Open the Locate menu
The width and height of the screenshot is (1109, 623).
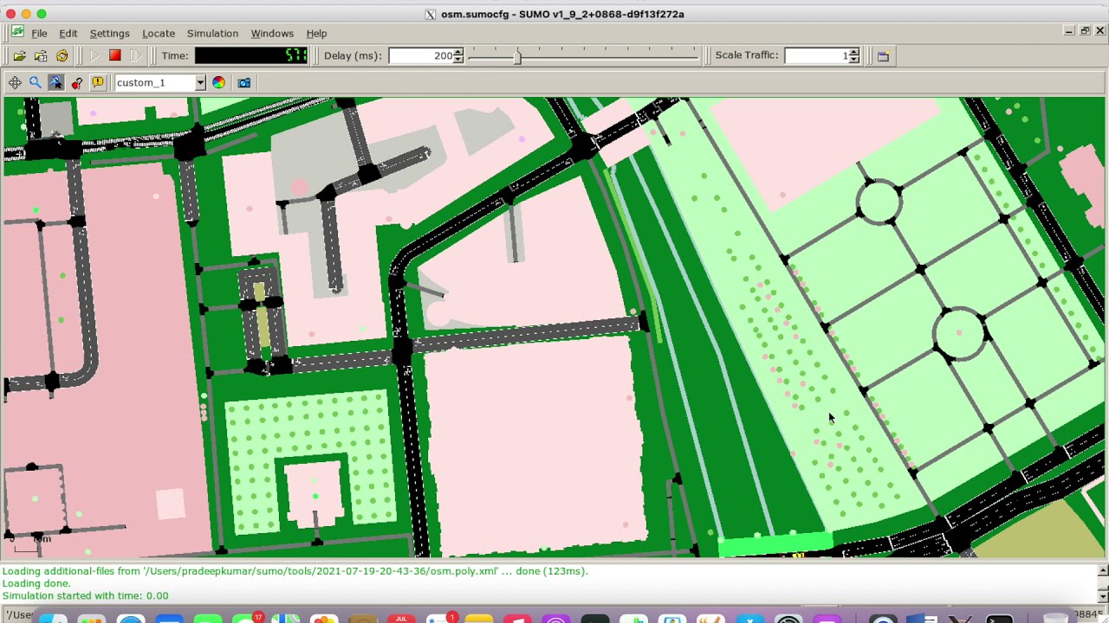[159, 33]
